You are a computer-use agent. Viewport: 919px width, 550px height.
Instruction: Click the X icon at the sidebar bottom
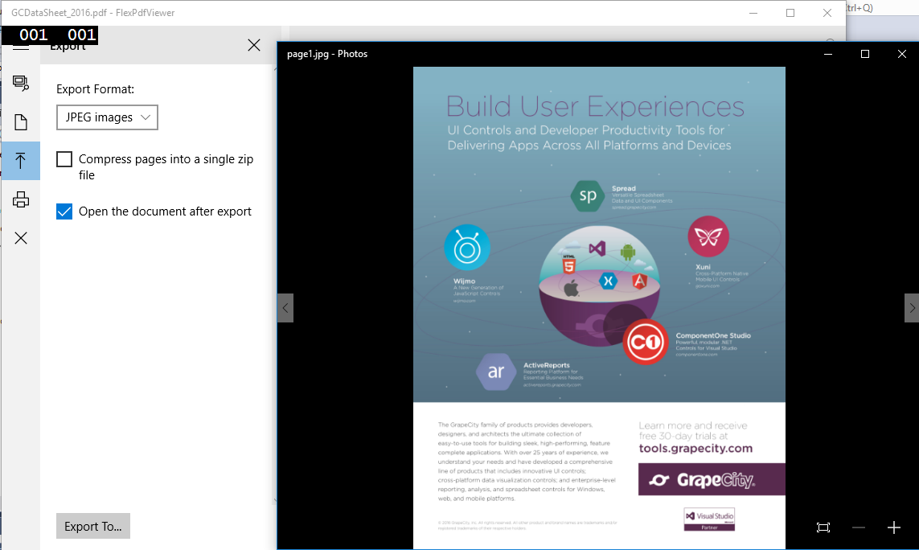[21, 238]
